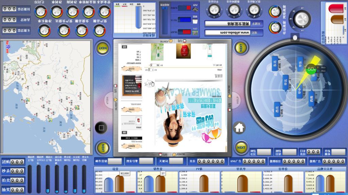The image size is (348, 195).
Task: Click the black square stop button
Action: tap(101, 128)
